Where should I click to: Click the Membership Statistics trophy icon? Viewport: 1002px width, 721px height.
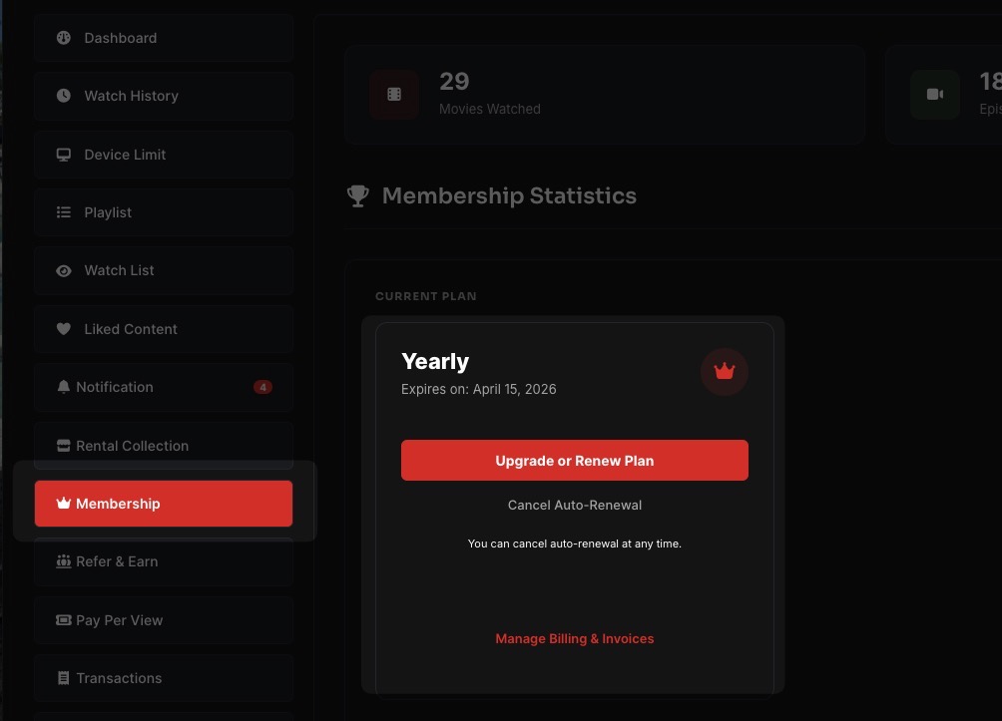pyautogui.click(x=357, y=196)
